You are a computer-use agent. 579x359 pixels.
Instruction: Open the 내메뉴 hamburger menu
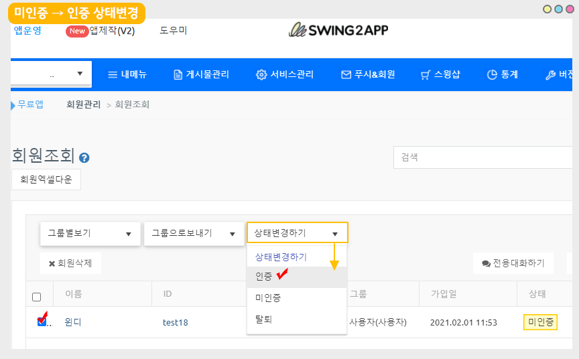127,74
